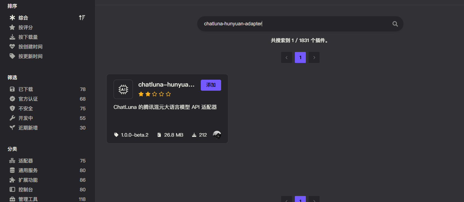This screenshot has width=464, height=202.
Task: Click the tag icon by 按更新时间
Action: [12, 56]
